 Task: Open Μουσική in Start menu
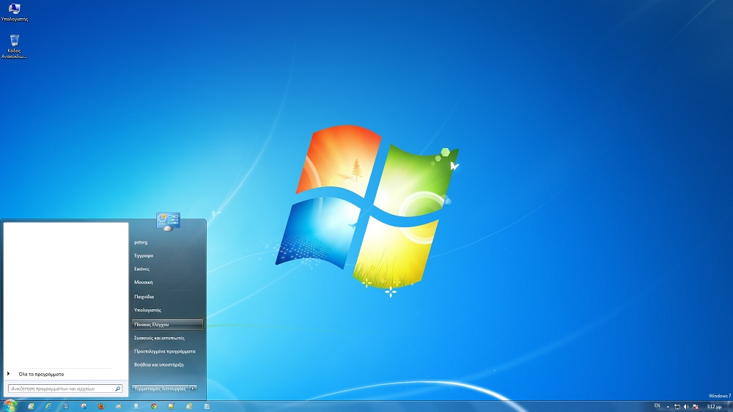click(144, 282)
